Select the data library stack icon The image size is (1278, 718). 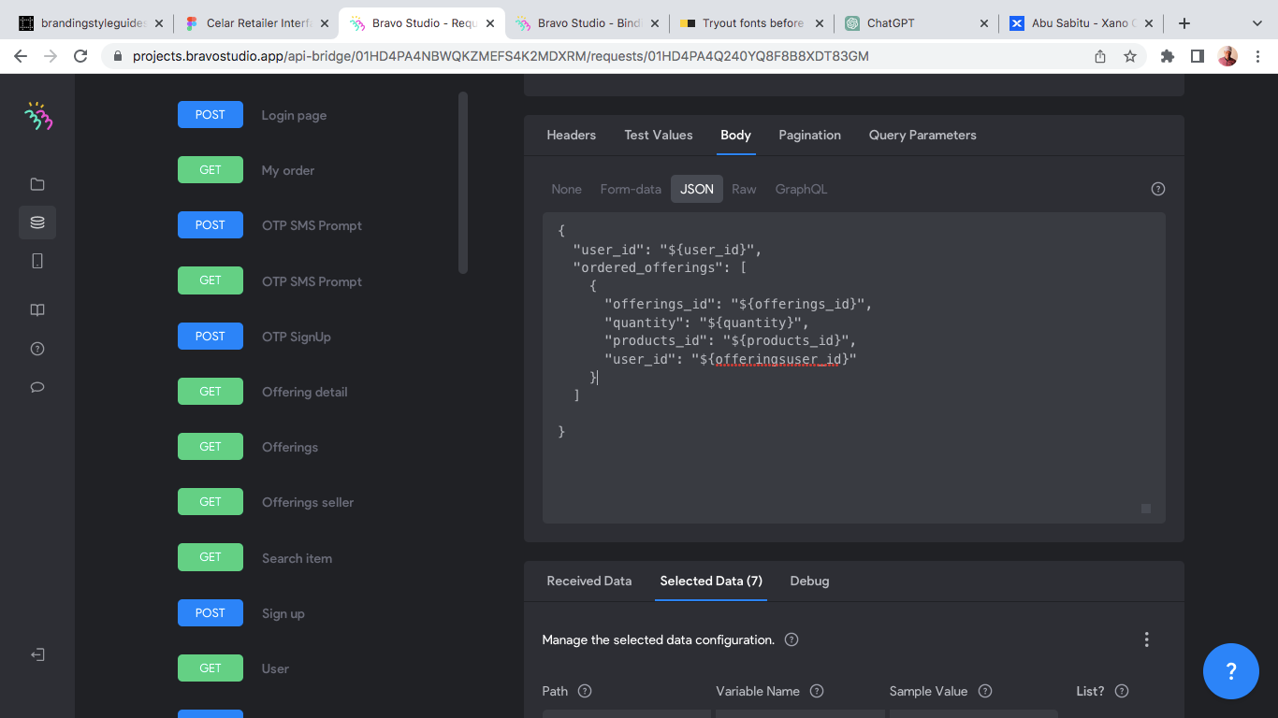point(37,223)
